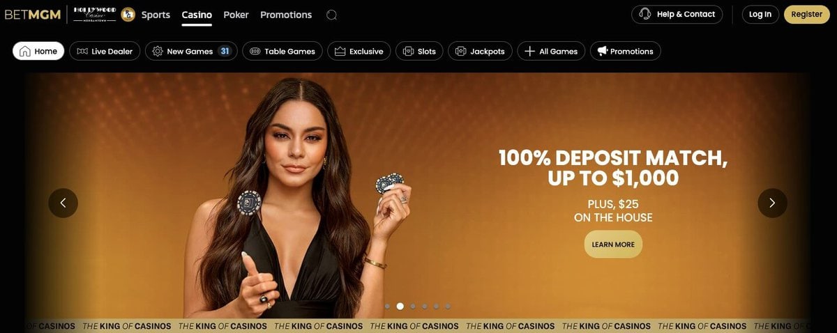
Task: Open Promotions megaphone category chip
Action: (x=626, y=51)
